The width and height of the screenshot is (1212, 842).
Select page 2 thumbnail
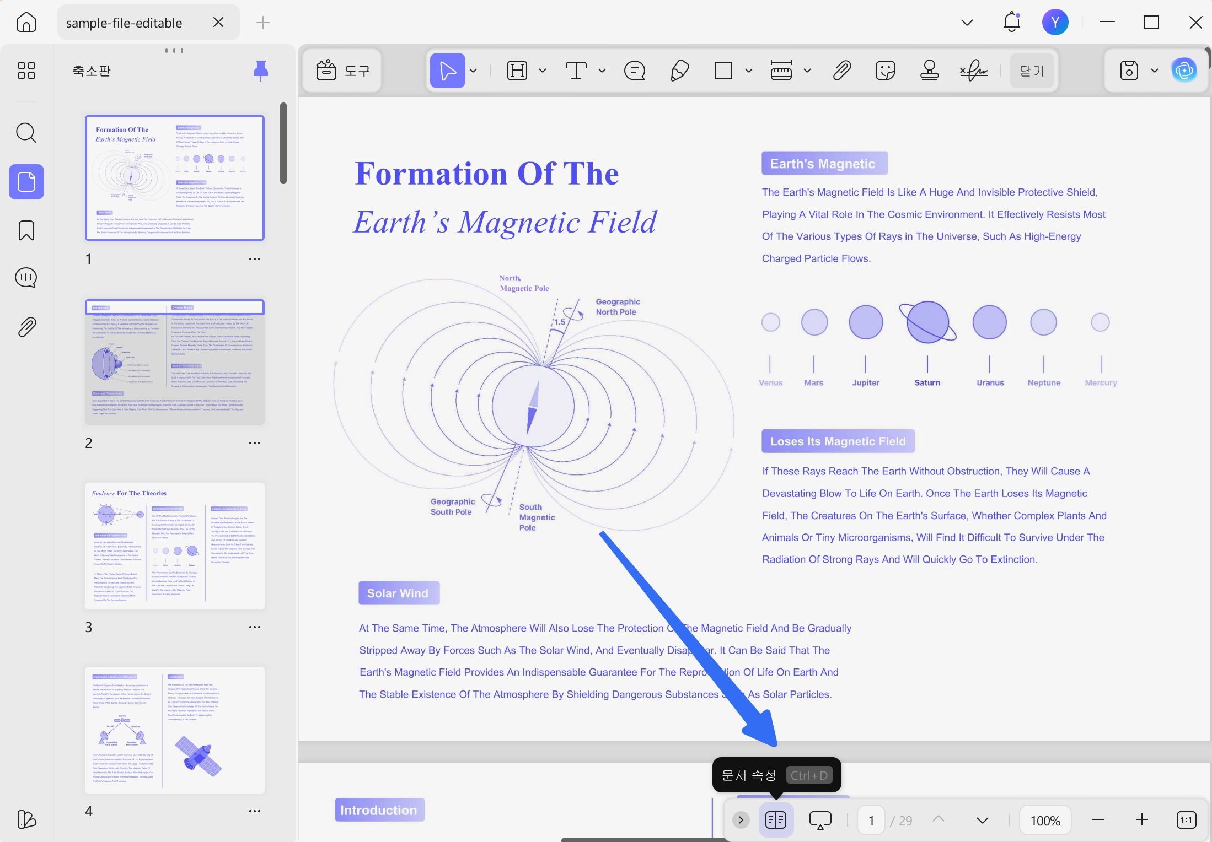pyautogui.click(x=175, y=362)
